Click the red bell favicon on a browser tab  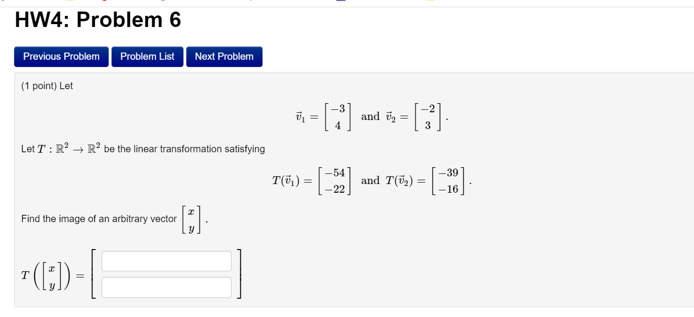pos(104,1)
